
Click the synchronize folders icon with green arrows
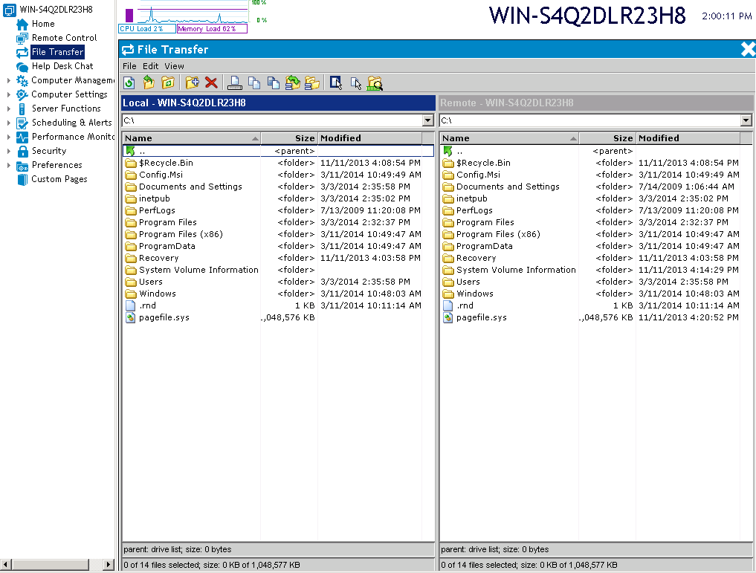(293, 83)
